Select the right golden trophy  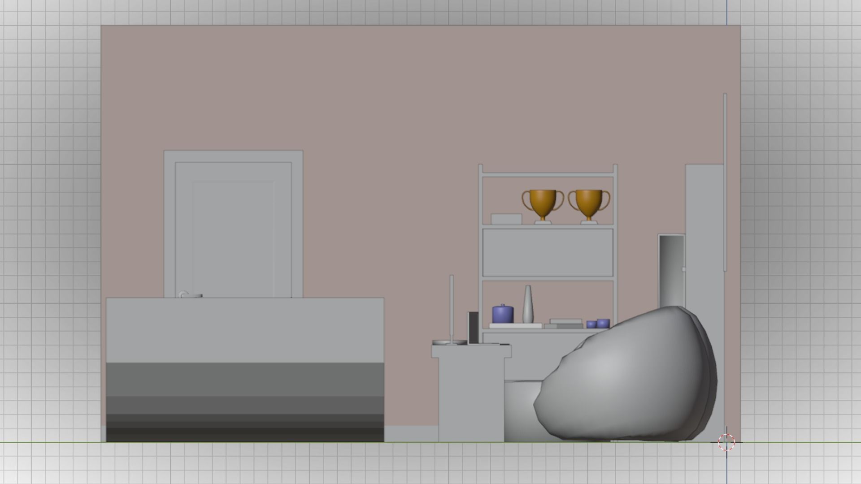pyautogui.click(x=589, y=206)
